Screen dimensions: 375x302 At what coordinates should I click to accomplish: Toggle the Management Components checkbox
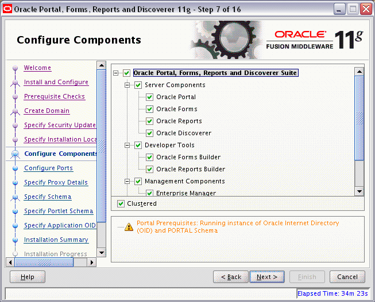(x=138, y=181)
